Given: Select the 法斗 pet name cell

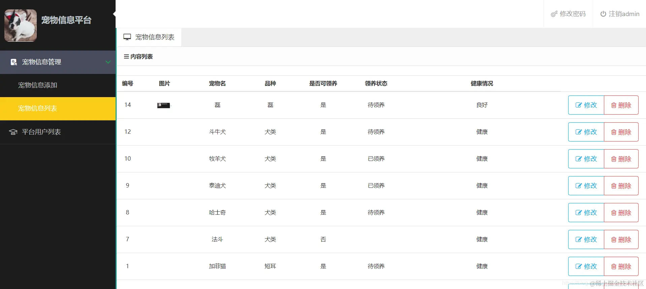Looking at the screenshot, I should pyautogui.click(x=217, y=239).
